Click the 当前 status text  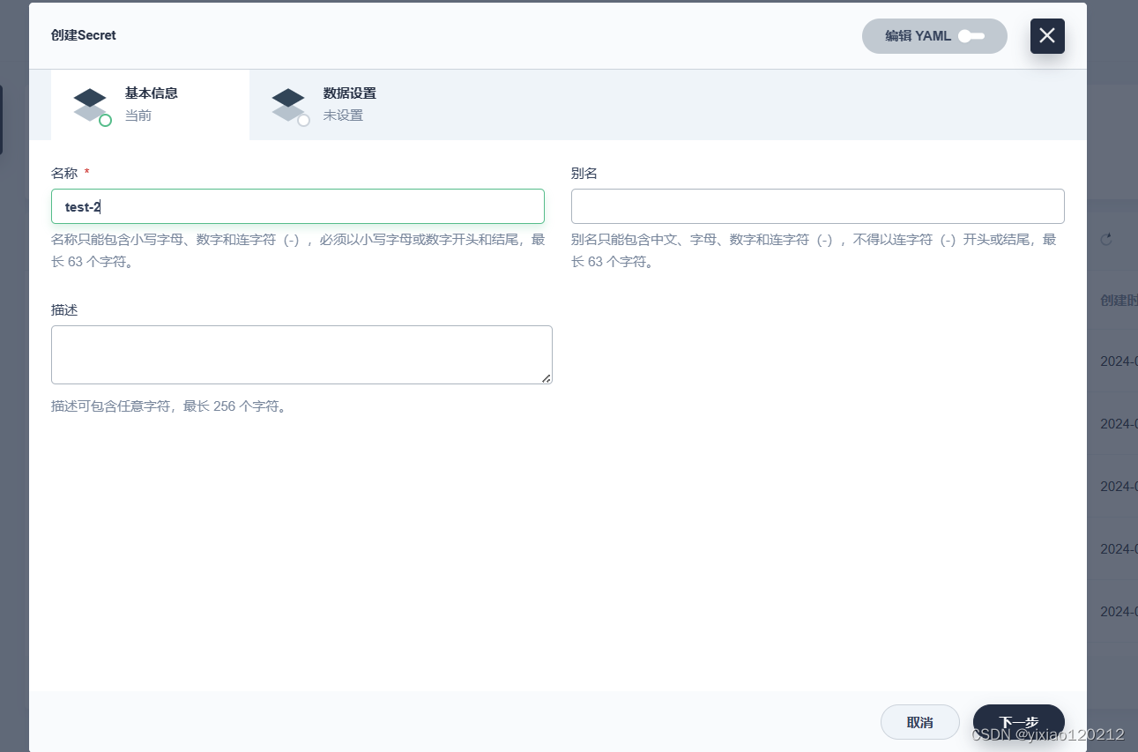(138, 115)
